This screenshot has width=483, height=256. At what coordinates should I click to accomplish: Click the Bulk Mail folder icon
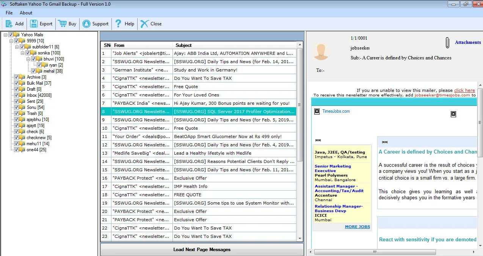pyautogui.click(x=22, y=83)
